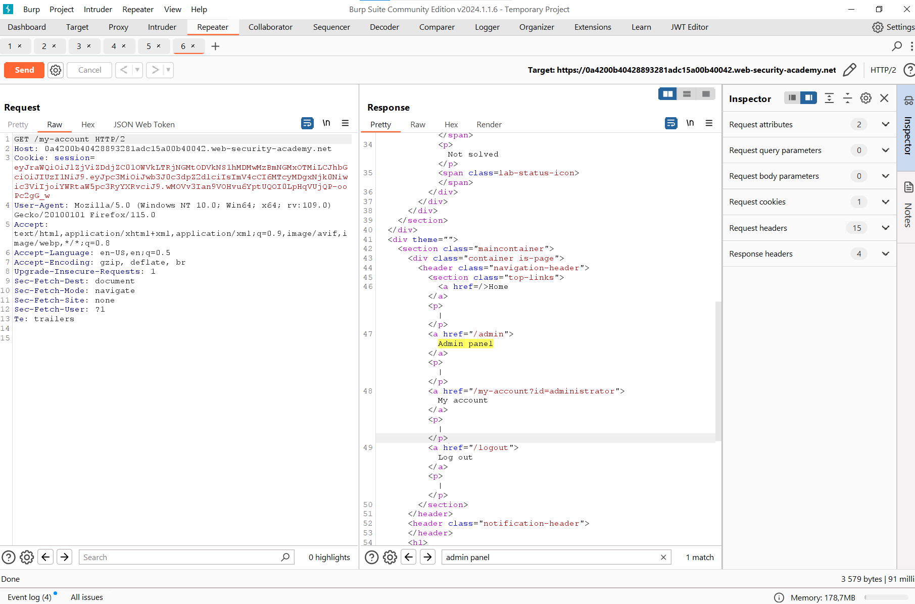Click the Inspector side tab icon
The width and height of the screenshot is (915, 604).
pyautogui.click(x=908, y=100)
